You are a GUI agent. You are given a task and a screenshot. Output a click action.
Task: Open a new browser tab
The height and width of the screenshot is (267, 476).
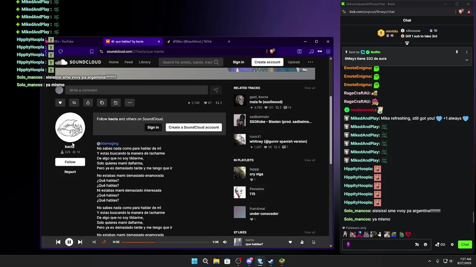click(229, 42)
